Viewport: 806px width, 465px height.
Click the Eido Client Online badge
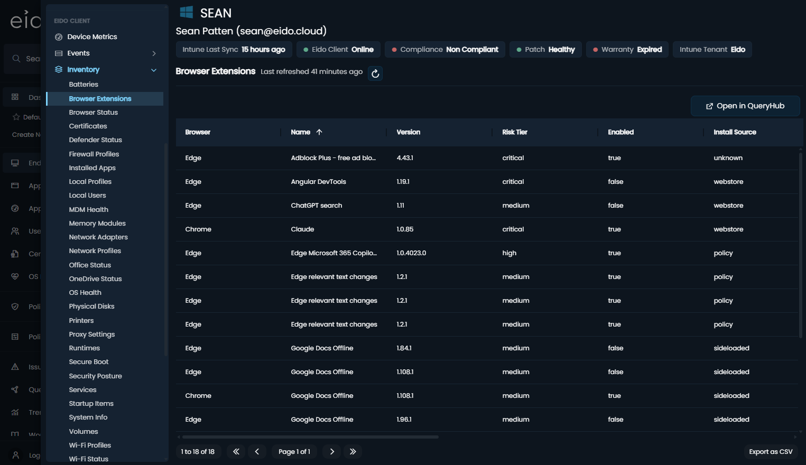coord(338,50)
